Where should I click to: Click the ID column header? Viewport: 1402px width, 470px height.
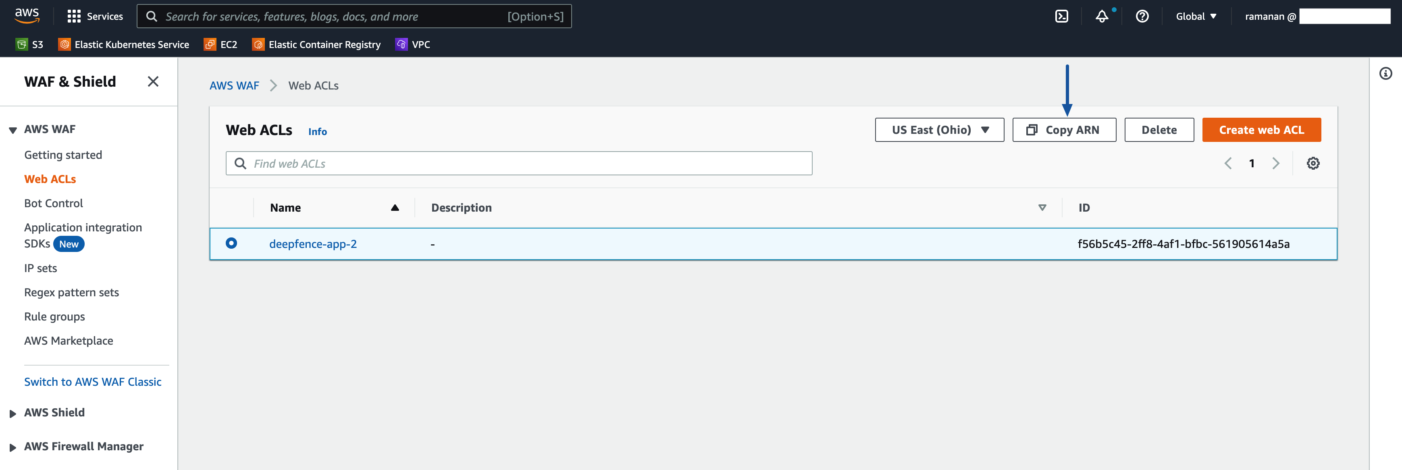pos(1084,208)
